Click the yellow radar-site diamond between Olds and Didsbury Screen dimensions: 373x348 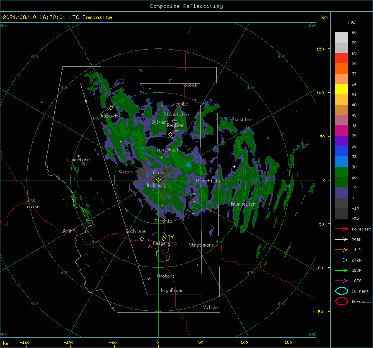coord(158,180)
